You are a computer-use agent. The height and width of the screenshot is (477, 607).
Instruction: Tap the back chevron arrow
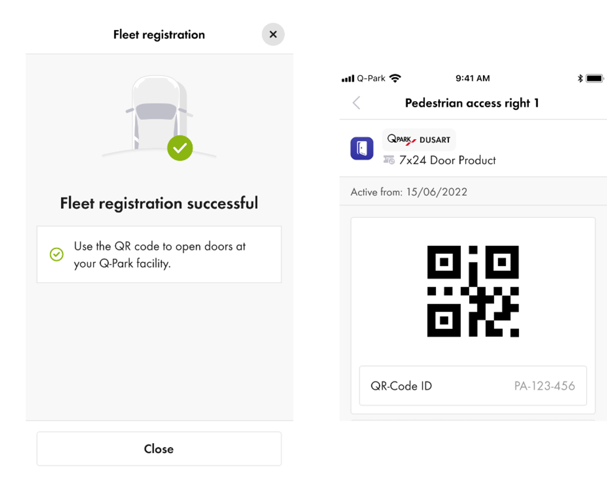(x=357, y=103)
